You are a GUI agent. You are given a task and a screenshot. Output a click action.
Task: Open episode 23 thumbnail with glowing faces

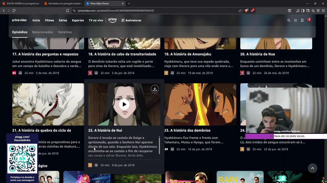200,104
